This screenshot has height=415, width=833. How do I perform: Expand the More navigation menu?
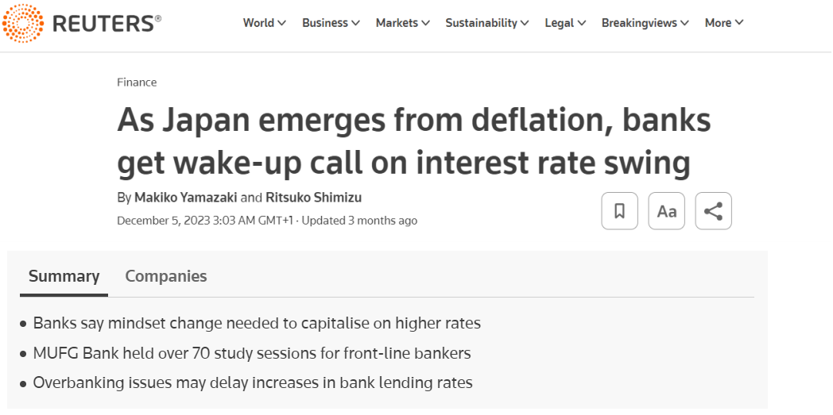pyautogui.click(x=724, y=23)
